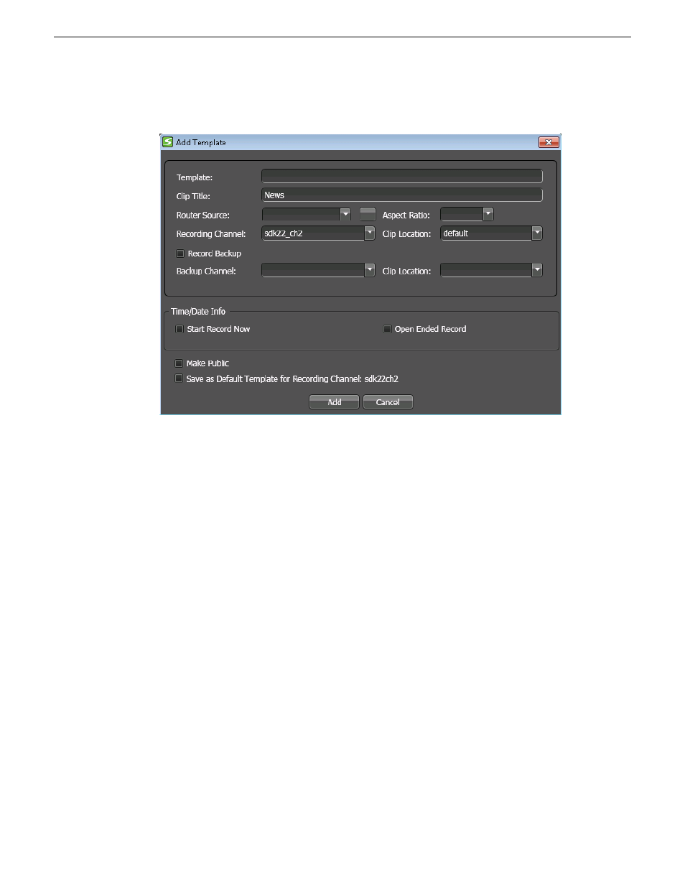Click the Aspect Ratio label
Viewport: 685px width, 887px height.
coord(406,215)
